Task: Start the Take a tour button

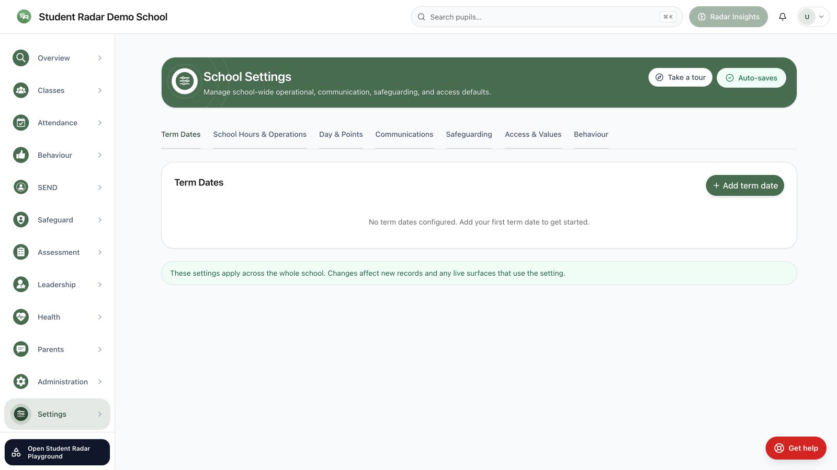Action: pos(680,77)
